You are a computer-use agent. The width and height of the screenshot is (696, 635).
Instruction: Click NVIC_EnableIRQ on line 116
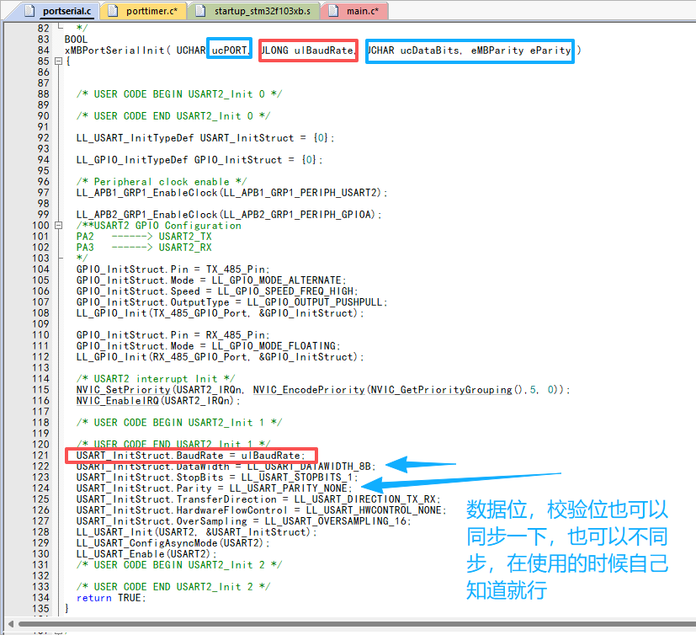[118, 401]
